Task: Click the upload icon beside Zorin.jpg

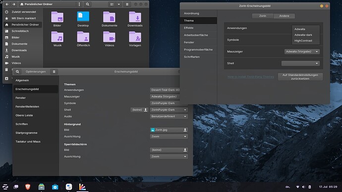Action: 185,130
